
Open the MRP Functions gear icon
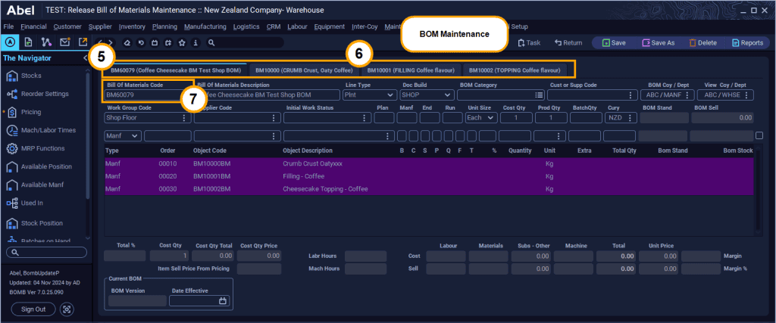tap(12, 148)
